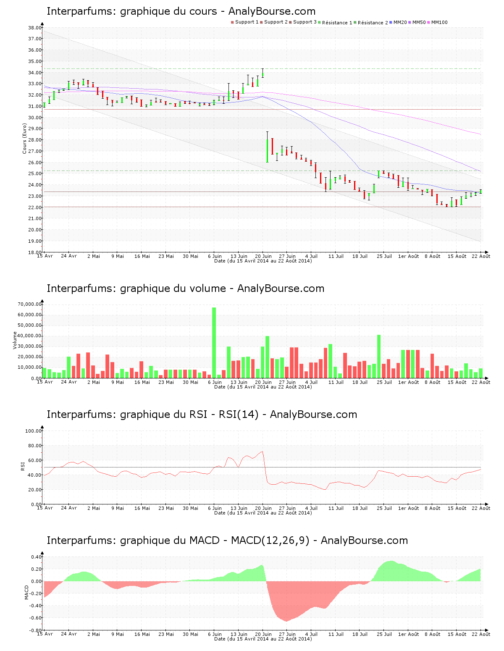Click the '11 Juil' date label on volume chart
Viewport: 504px width, 651px height.
336,382
